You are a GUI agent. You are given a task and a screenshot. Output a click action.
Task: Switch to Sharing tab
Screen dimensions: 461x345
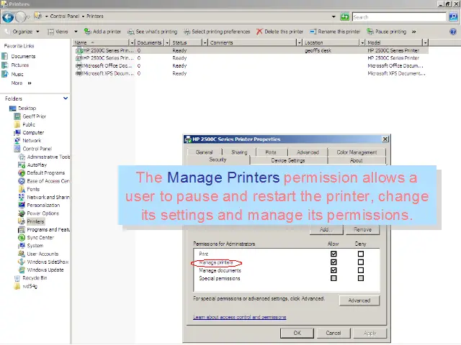click(x=239, y=152)
